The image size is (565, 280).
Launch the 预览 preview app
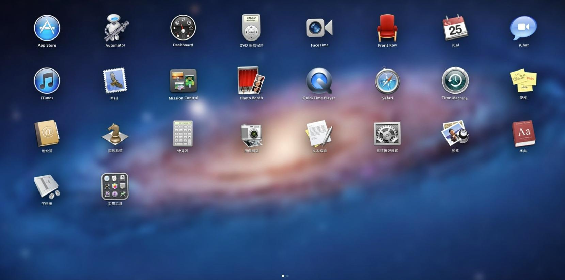455,133
